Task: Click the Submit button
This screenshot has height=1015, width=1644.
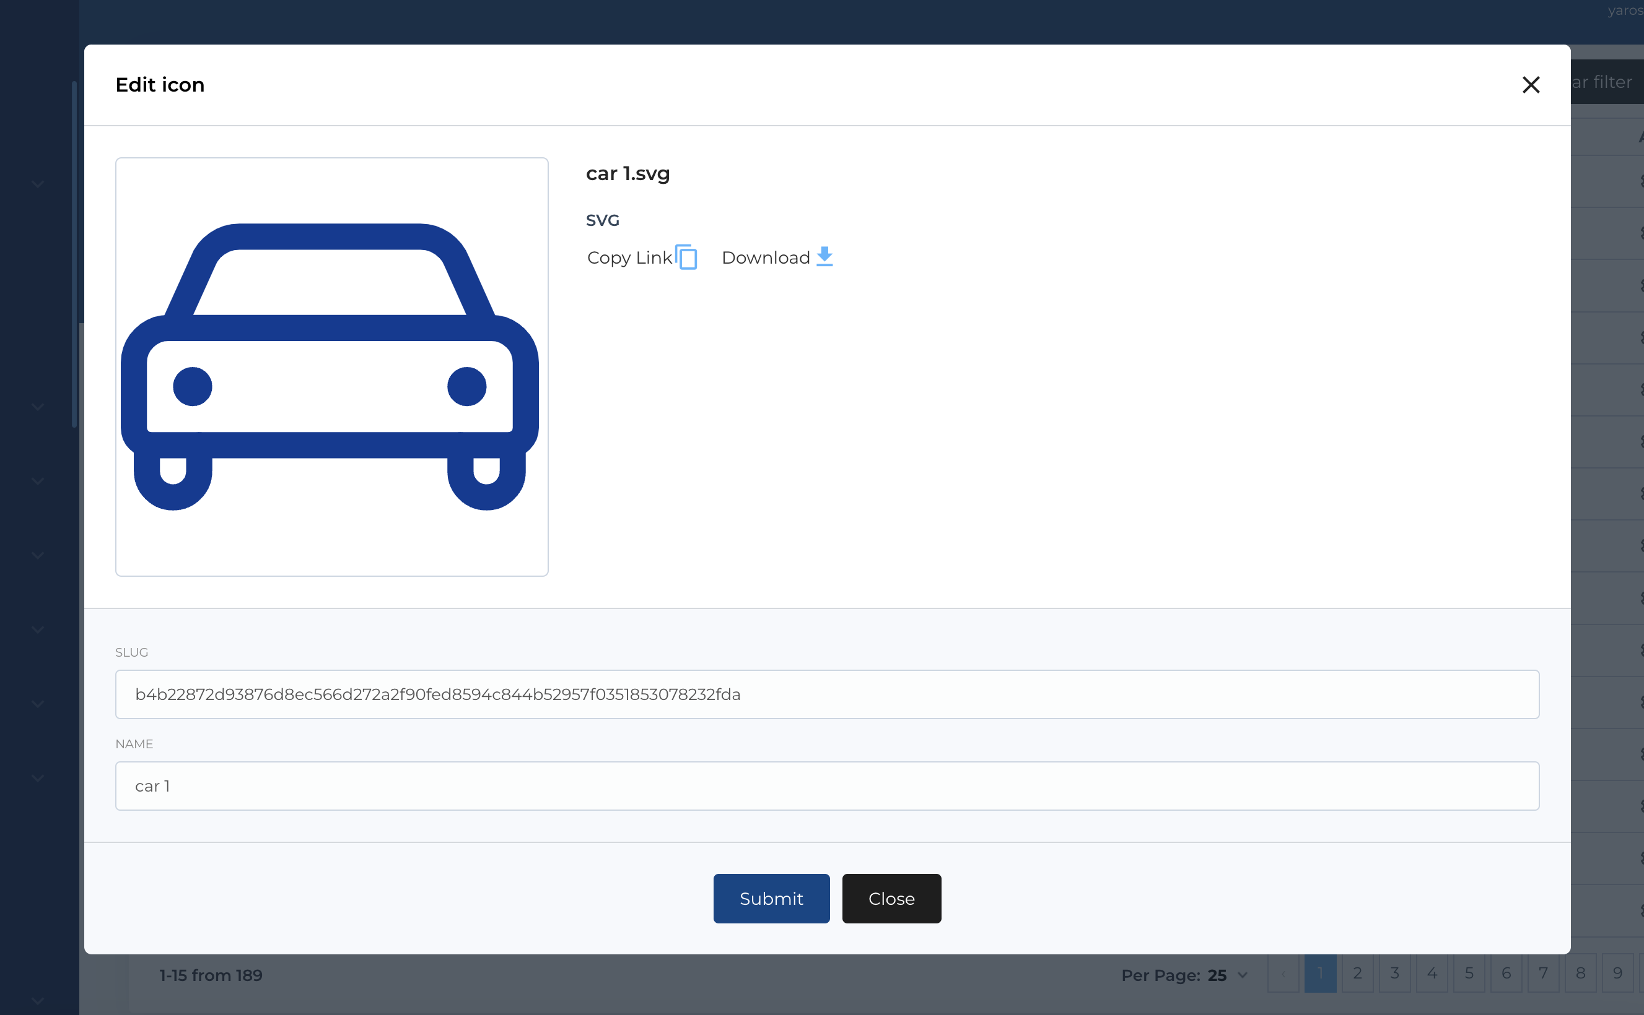Action: tap(771, 898)
